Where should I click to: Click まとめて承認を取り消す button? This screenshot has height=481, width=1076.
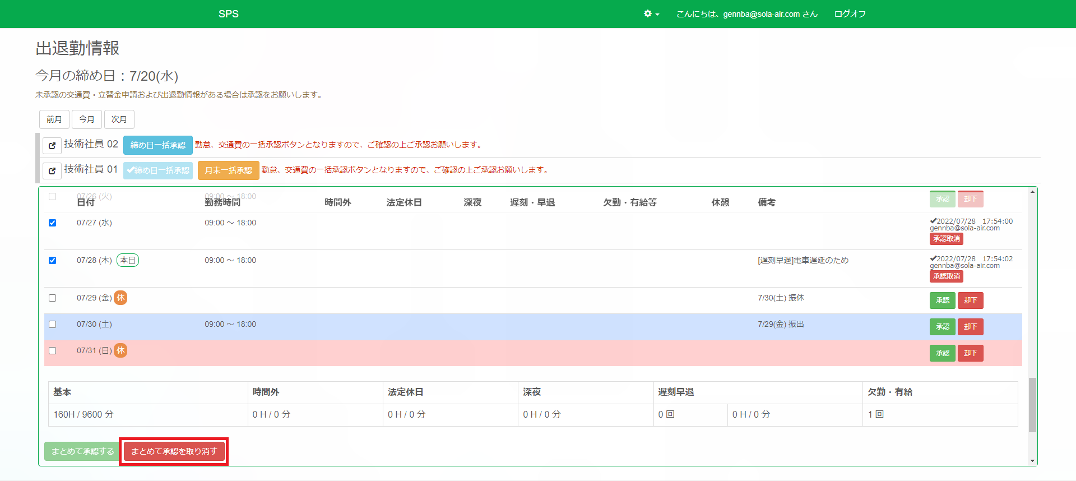[x=174, y=451]
